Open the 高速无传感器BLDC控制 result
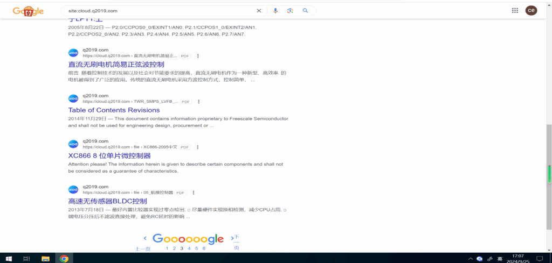Screen dimensions: 552x263 [107, 201]
